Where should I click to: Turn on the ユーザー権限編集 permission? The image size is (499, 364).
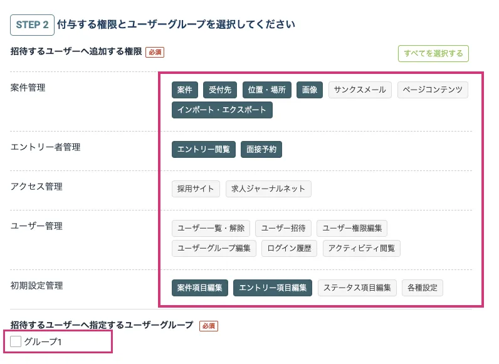click(352, 228)
